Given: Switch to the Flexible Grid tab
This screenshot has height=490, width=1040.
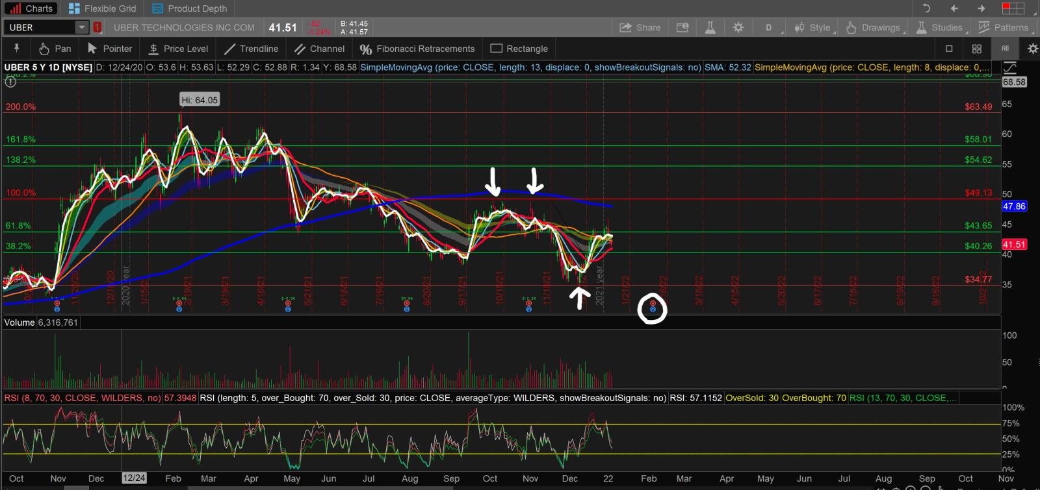Looking at the screenshot, I should coord(103,8).
